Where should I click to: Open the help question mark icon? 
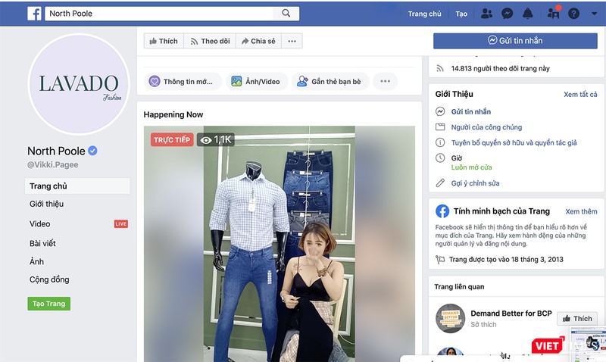coord(573,14)
